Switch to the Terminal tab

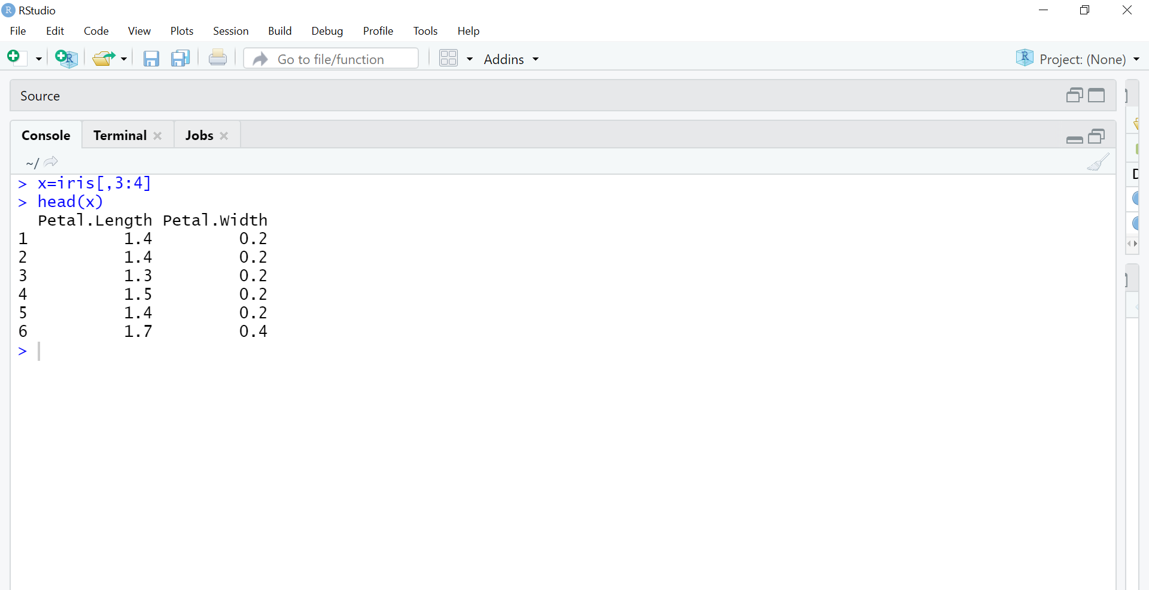coord(120,135)
